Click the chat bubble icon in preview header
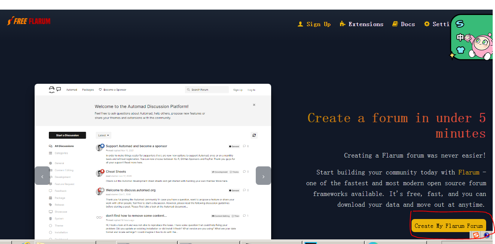This screenshot has width=495, height=244. [x=59, y=89]
